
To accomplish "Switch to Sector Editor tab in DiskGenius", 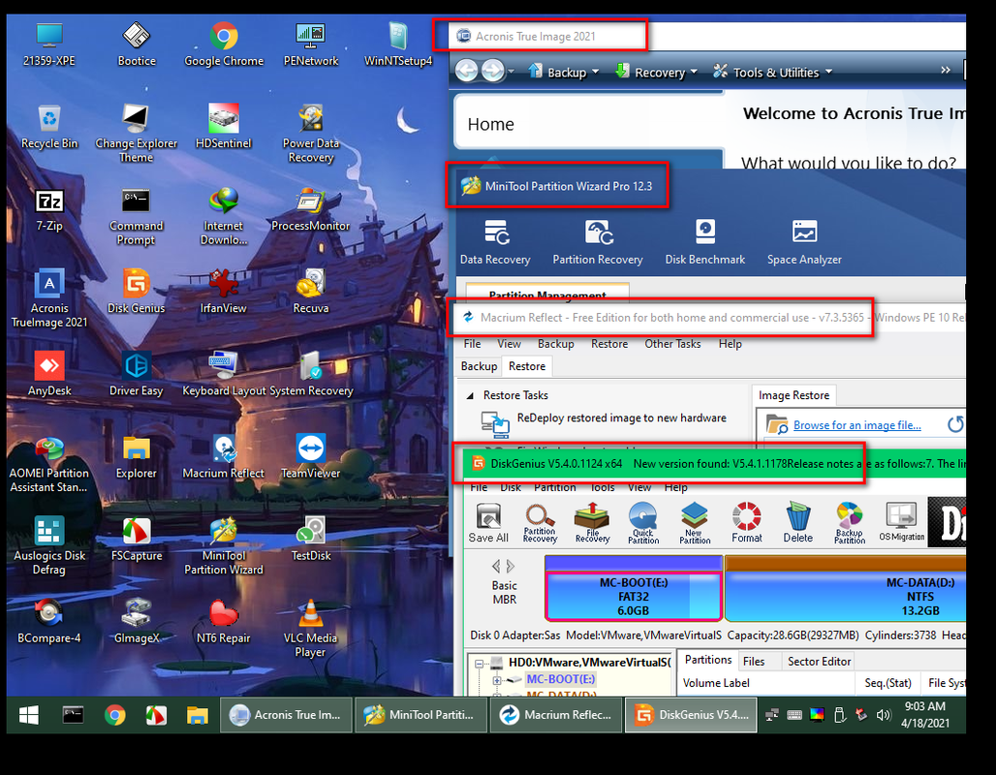I will tap(819, 662).
